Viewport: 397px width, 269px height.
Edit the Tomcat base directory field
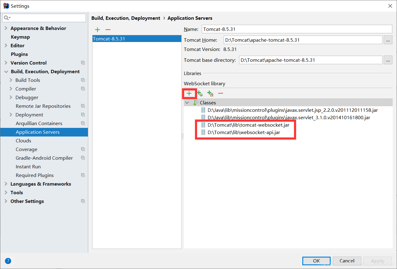pyautogui.click(x=311, y=60)
